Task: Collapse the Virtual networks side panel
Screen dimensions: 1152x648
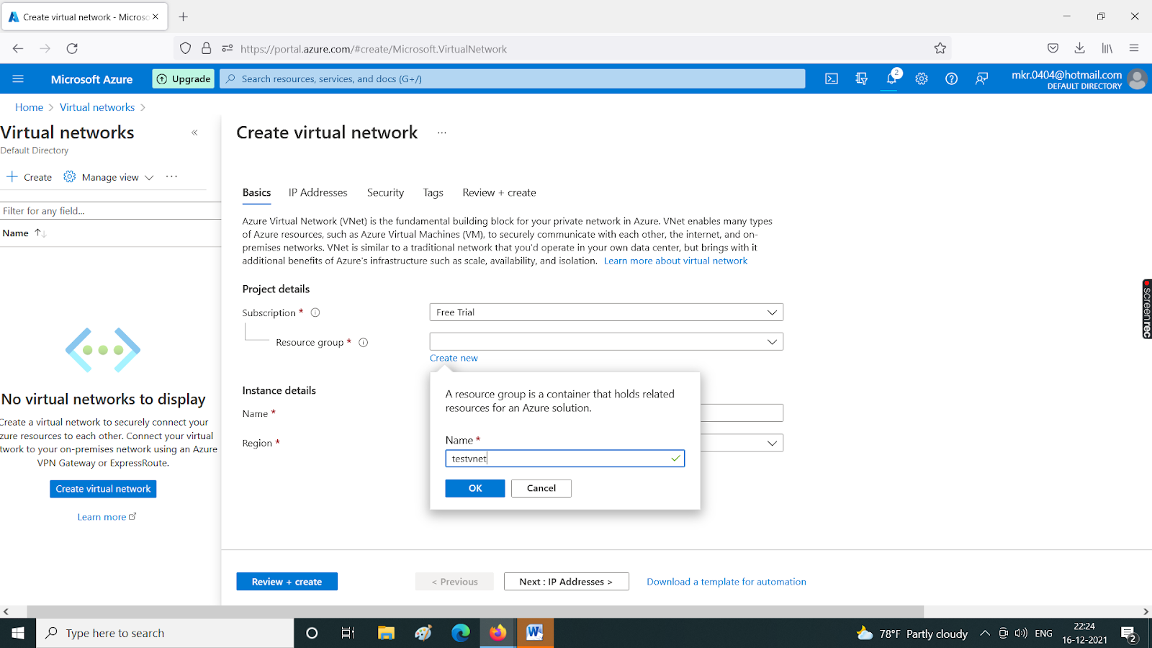Action: (194, 132)
